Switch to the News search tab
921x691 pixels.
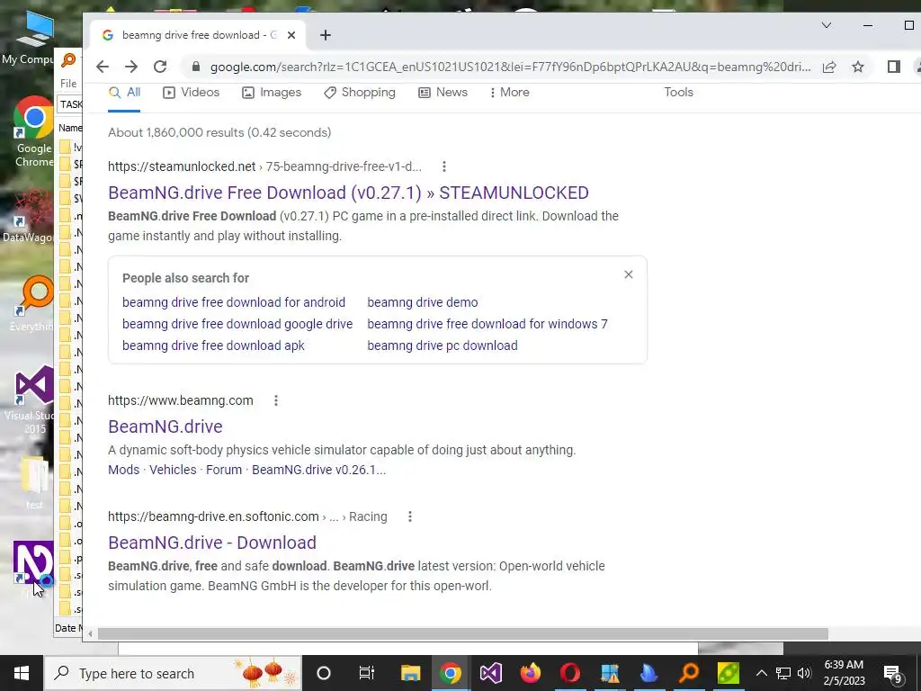(x=443, y=93)
